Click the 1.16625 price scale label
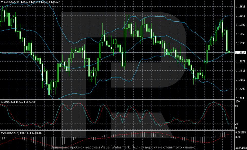This screenshot has height=150, width=247. point(241,7)
